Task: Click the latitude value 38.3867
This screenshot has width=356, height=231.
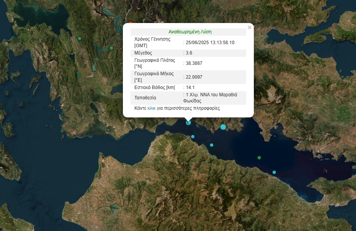Action: (x=194, y=63)
